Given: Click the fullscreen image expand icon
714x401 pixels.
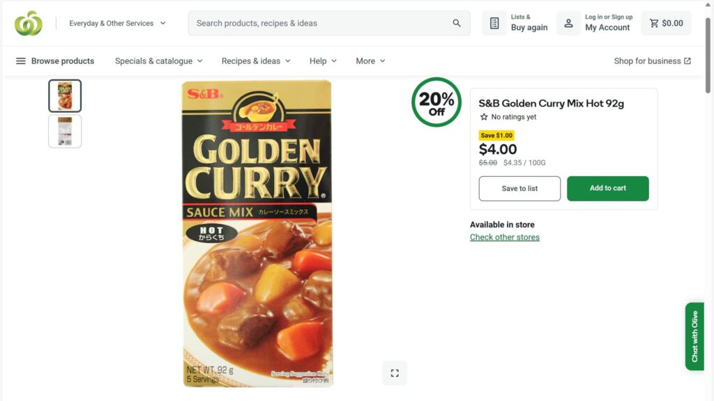Looking at the screenshot, I should (395, 373).
